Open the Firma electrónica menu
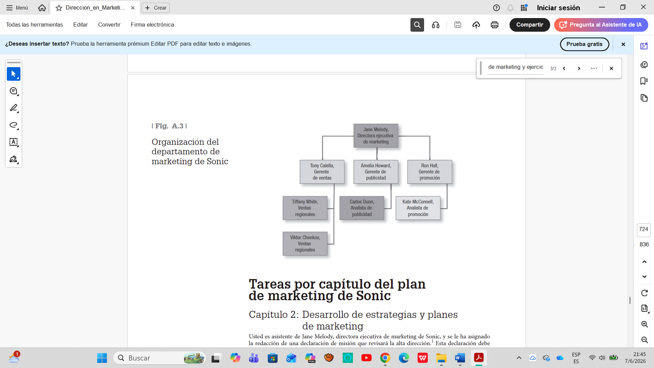Image resolution: width=654 pixels, height=368 pixels. point(152,25)
